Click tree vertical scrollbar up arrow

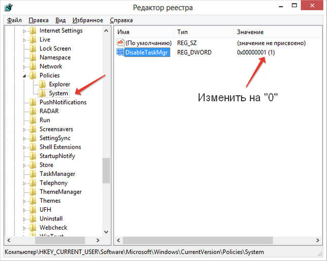pos(106,31)
